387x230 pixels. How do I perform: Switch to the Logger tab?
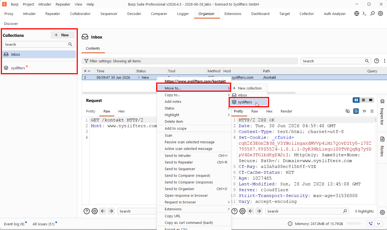click(x=183, y=14)
